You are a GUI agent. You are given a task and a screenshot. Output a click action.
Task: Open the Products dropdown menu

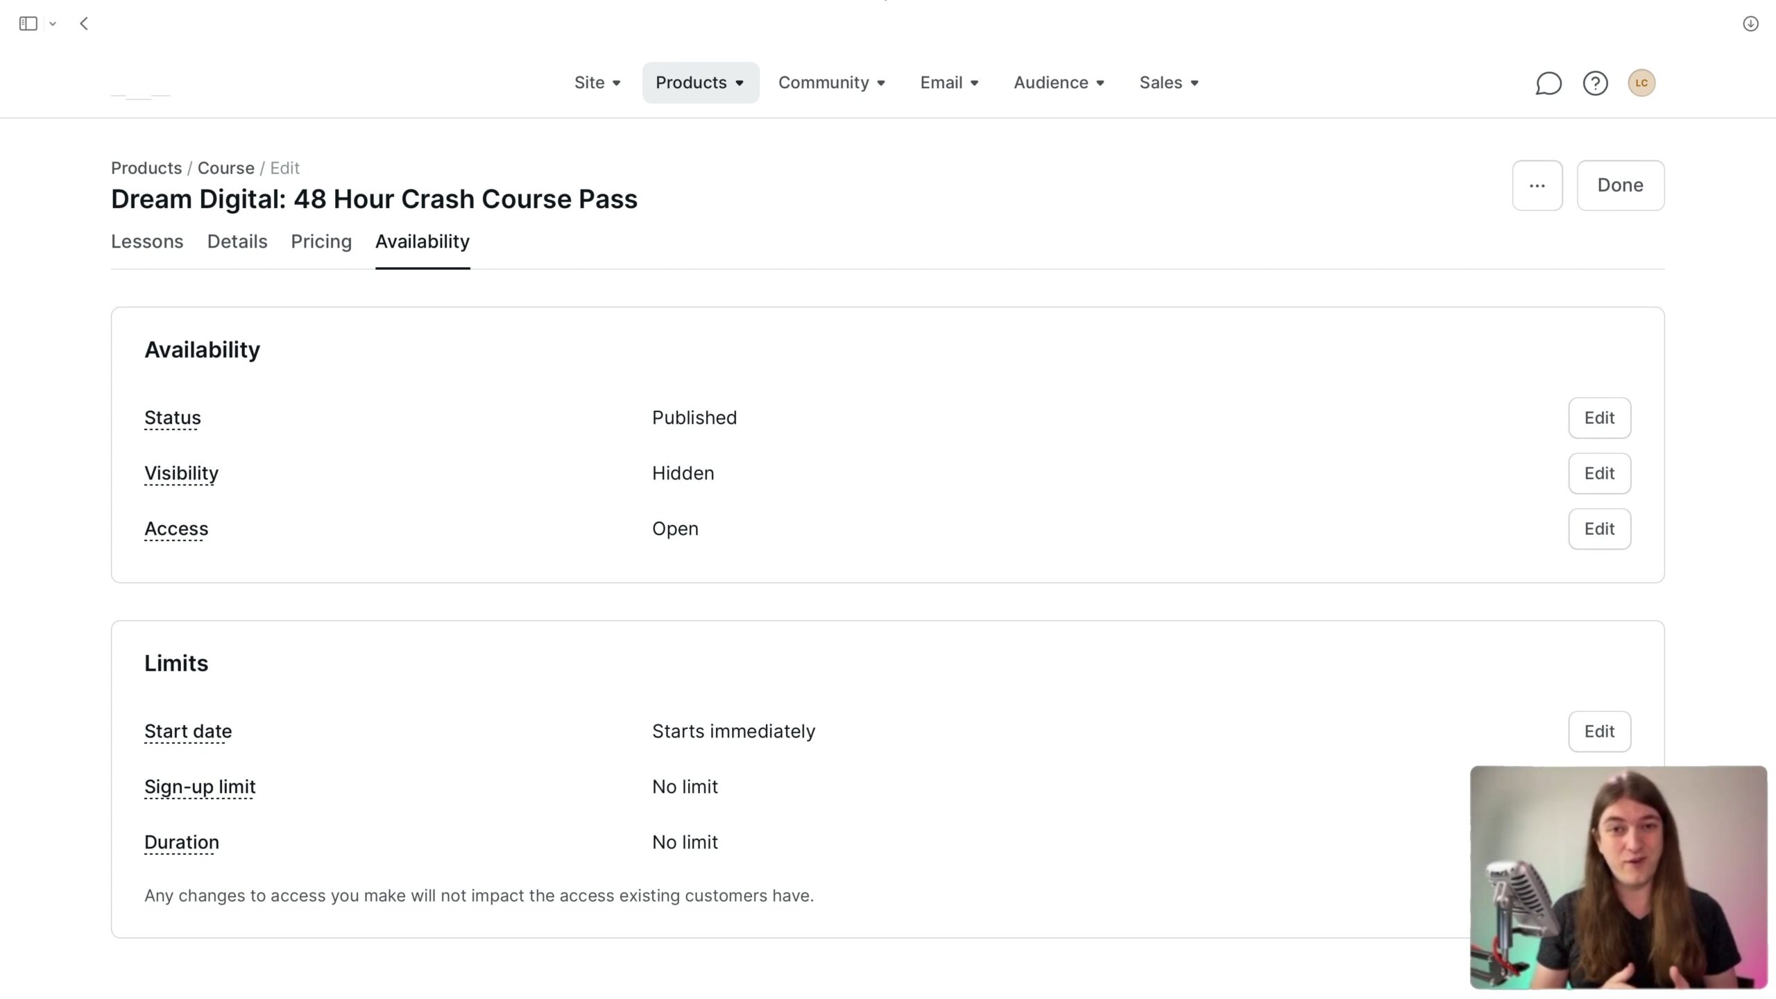click(x=701, y=83)
